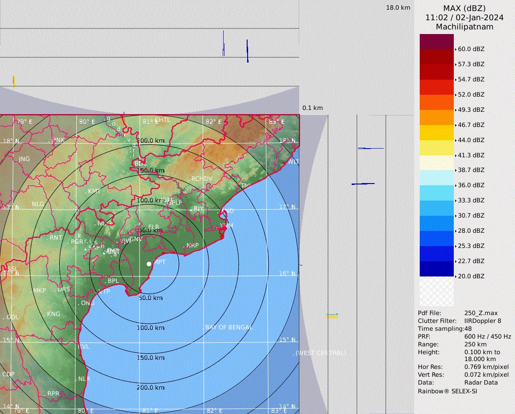The height and width of the screenshot is (414, 515).
Task: Select the KNG station label
Action: coord(53,314)
